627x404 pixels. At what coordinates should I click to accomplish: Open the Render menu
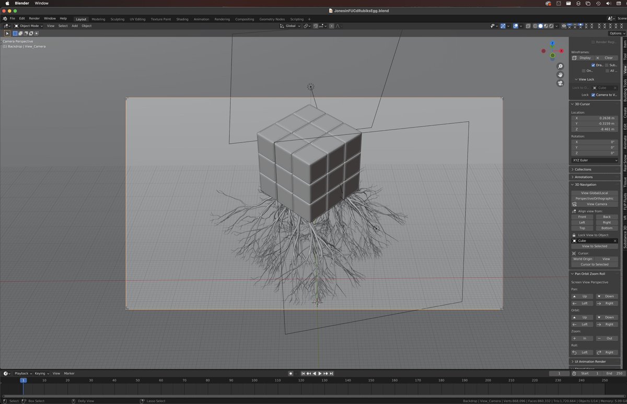tap(34, 18)
